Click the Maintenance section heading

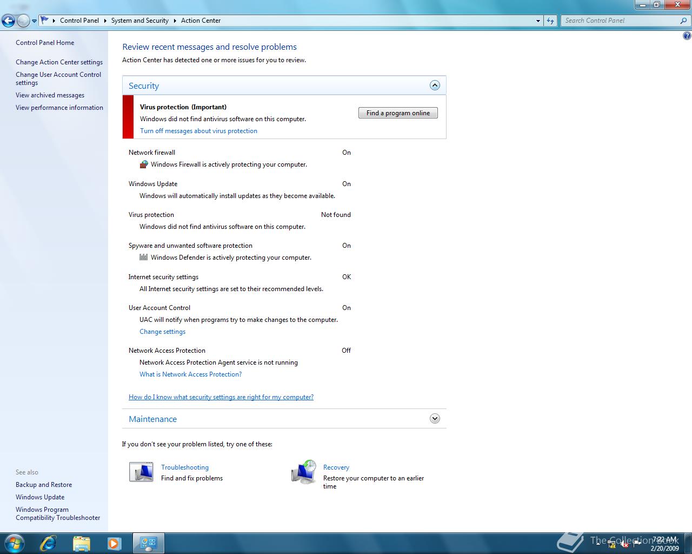coord(152,419)
